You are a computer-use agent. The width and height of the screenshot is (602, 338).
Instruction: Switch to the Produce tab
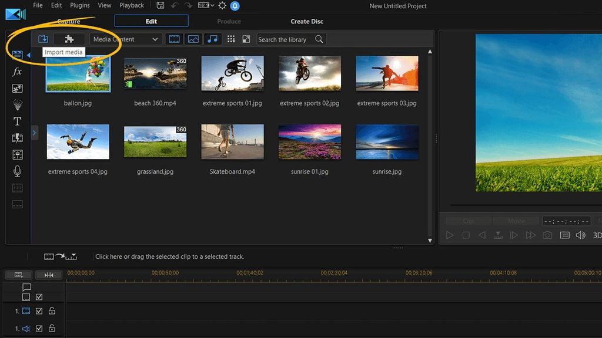pyautogui.click(x=228, y=21)
